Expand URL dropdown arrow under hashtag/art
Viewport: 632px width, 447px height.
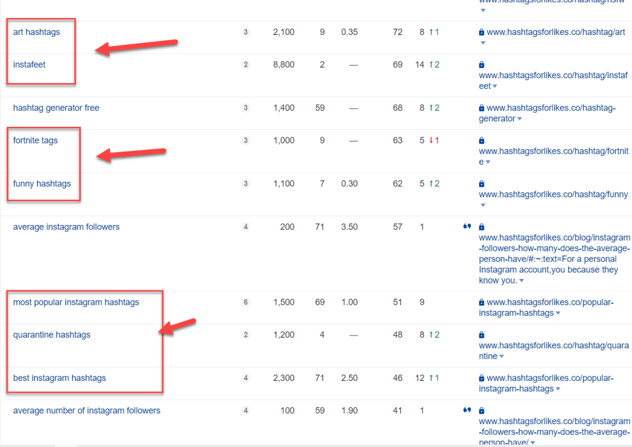483,43
